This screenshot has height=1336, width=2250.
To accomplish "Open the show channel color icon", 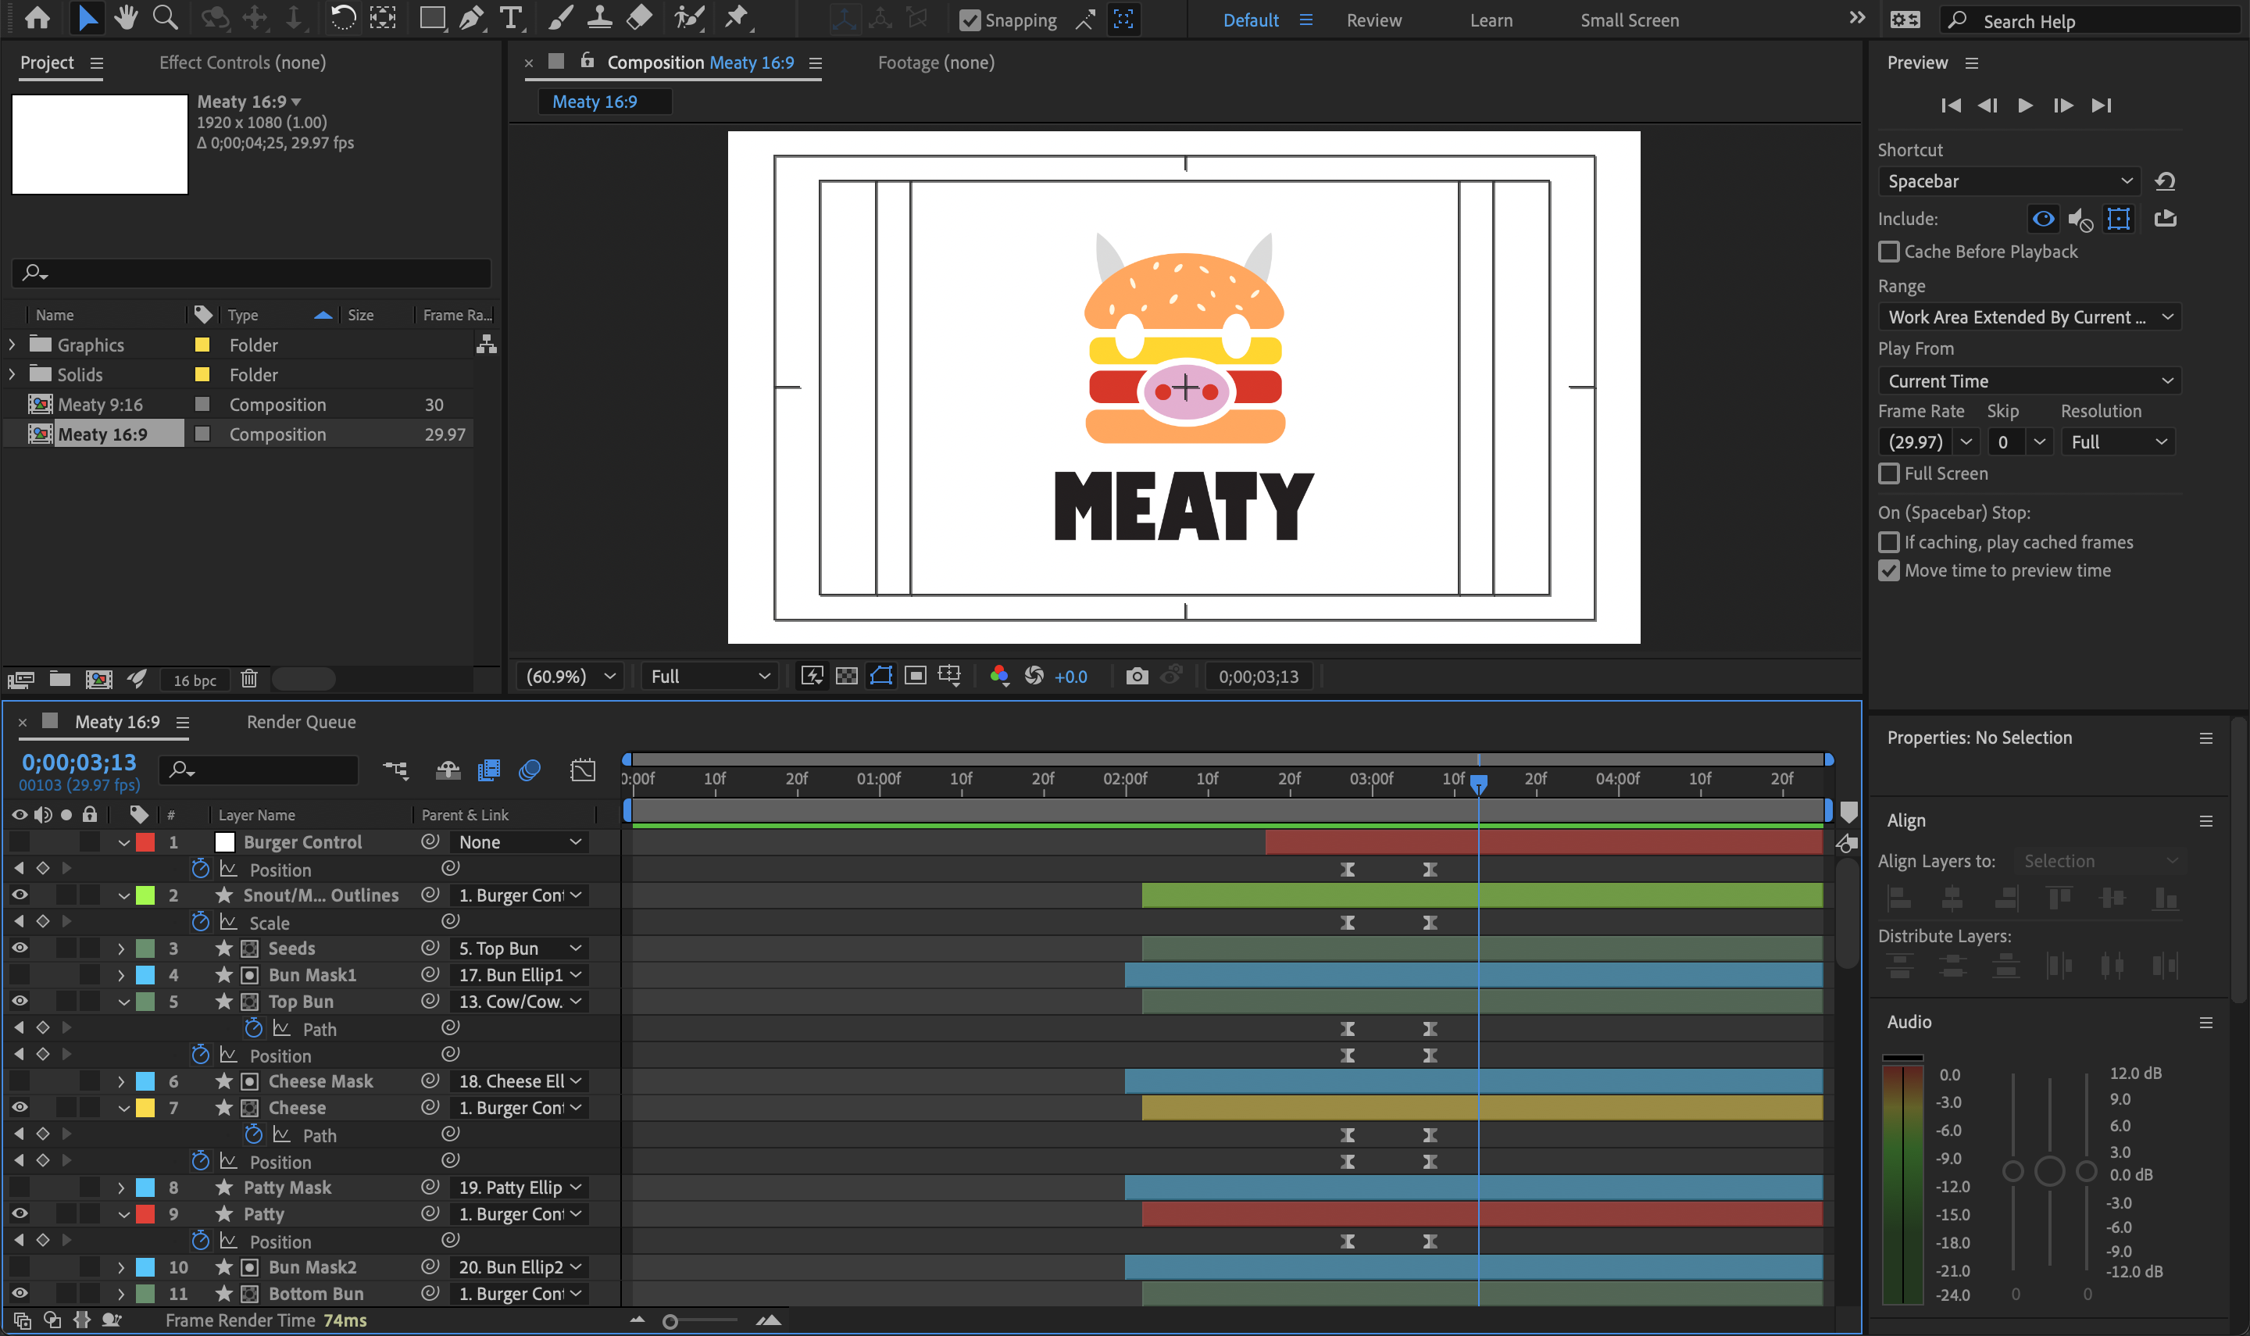I will coord(998,676).
